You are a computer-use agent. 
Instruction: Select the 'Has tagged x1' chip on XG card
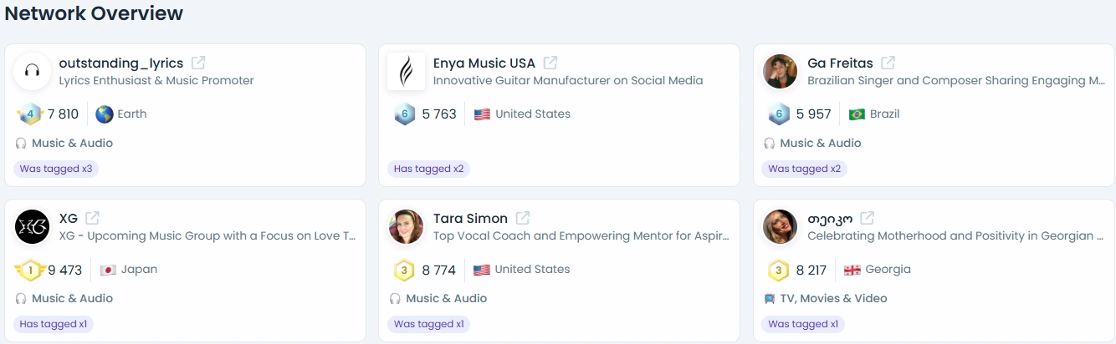tap(54, 324)
